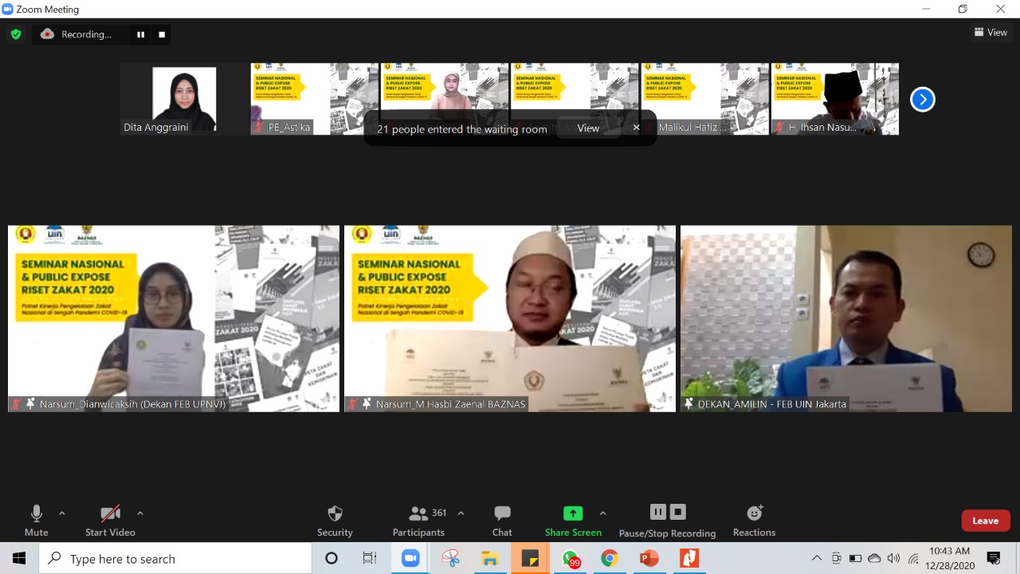The height and width of the screenshot is (574, 1020).
Task: Click the green Share Screen button
Action: click(573, 520)
